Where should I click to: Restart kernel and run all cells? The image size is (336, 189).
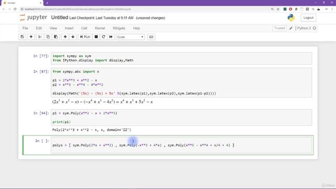(x=111, y=37)
